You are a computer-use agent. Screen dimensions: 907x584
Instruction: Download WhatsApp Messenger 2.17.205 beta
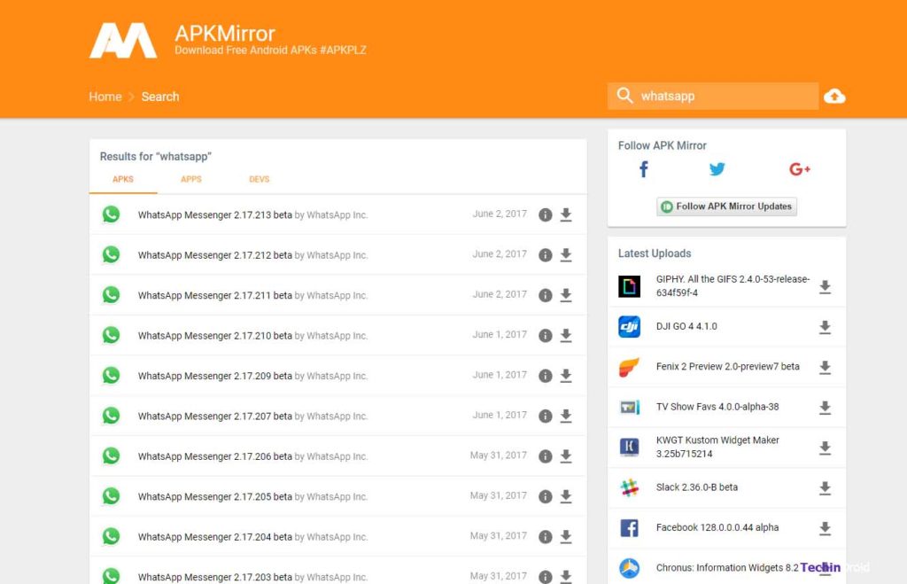pos(566,496)
